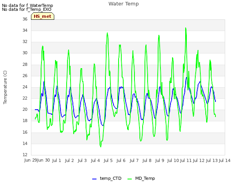Click the MD_Temp peak on Jul 9
The image size is (248, 186).
pyautogui.click(x=159, y=35)
